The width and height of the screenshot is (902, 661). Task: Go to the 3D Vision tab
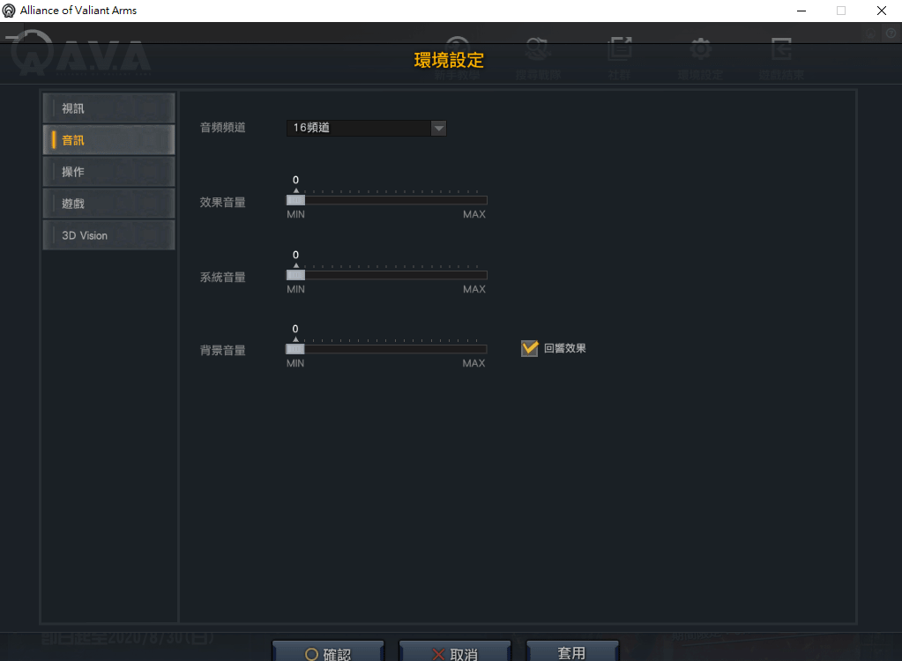[x=109, y=235]
